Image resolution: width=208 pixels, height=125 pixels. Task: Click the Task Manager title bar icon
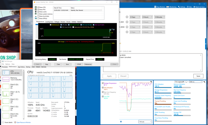3,61
